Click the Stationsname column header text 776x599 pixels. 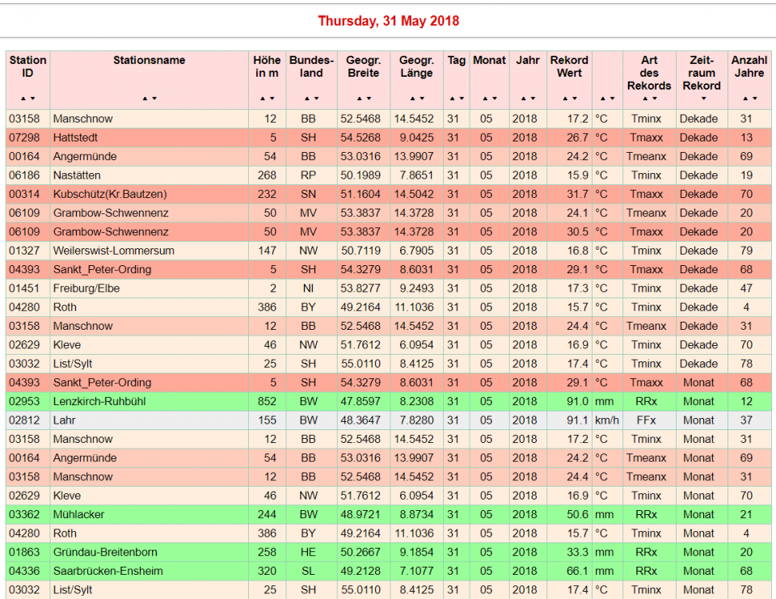tap(149, 60)
